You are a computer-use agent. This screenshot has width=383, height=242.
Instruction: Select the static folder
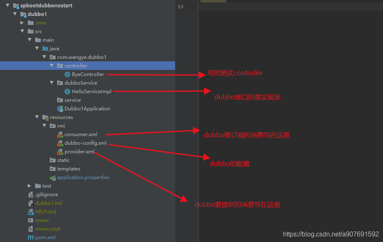coord(63,160)
